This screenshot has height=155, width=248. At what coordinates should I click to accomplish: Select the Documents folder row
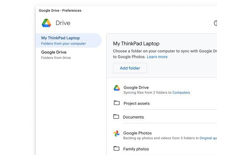coord(165,117)
